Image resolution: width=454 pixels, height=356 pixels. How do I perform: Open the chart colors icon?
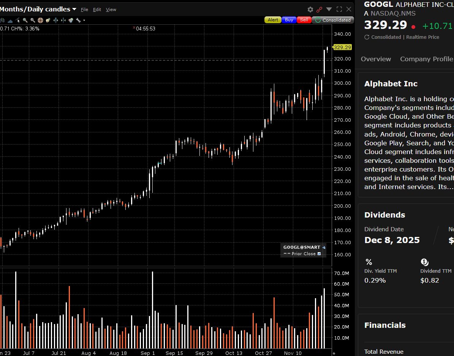[71, 20]
